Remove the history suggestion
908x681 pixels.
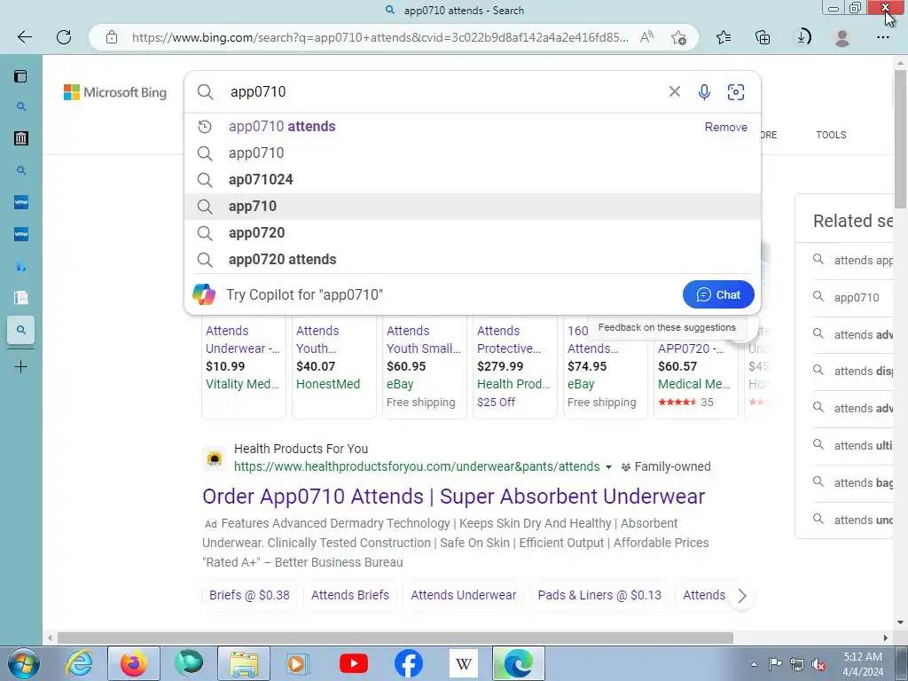point(725,128)
